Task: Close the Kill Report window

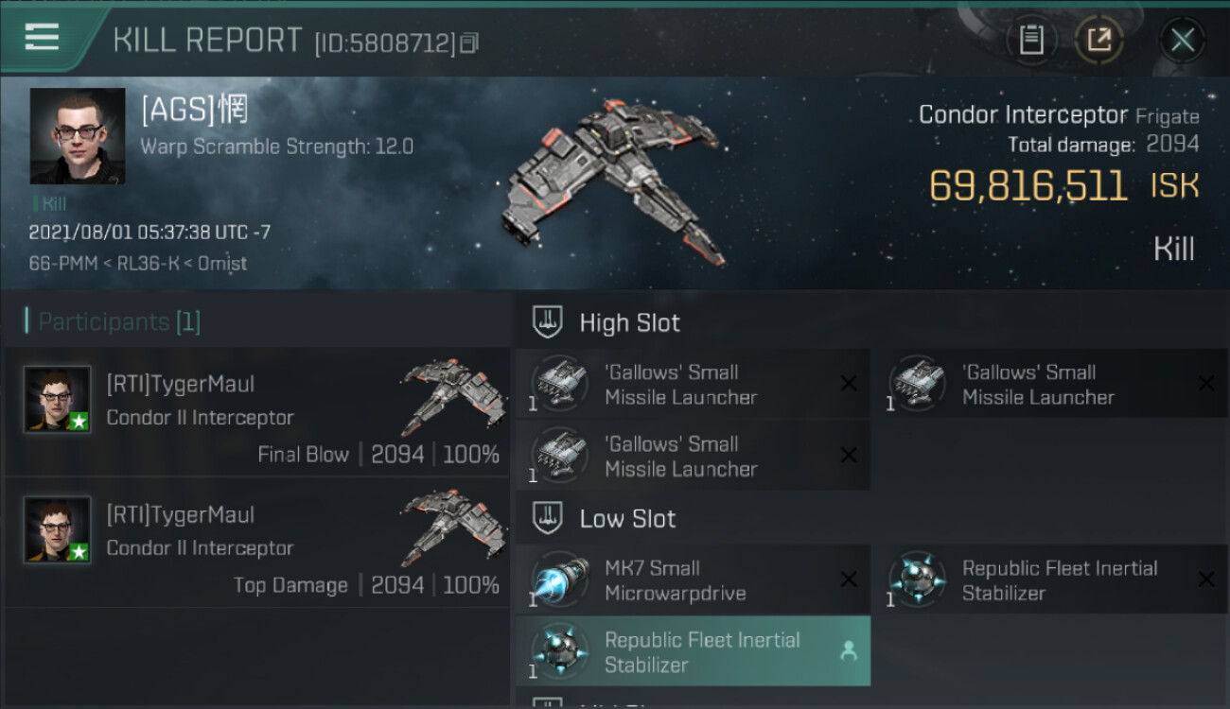Action: click(1182, 40)
